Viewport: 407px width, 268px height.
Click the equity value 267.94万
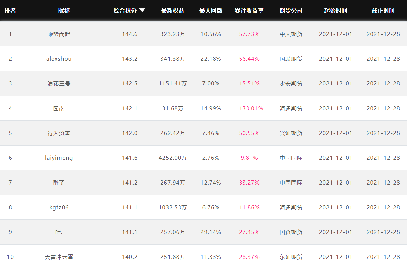173,183
